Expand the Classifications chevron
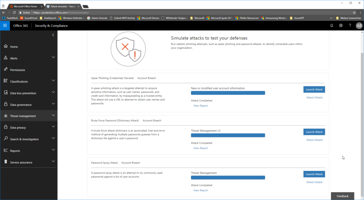Screen dimensions: 364x200 pos(53,80)
